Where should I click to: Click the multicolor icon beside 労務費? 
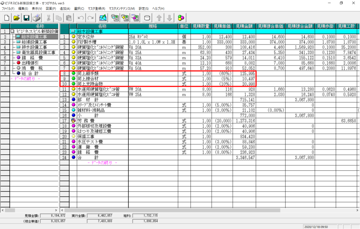(x=73, y=120)
